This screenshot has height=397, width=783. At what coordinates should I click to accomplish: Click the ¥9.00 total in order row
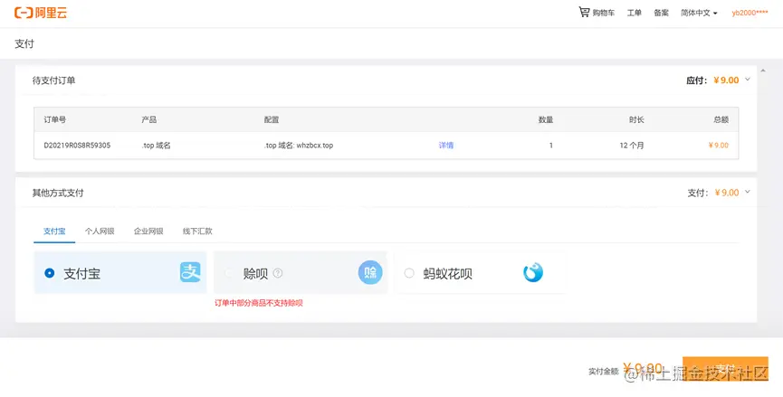pos(718,146)
